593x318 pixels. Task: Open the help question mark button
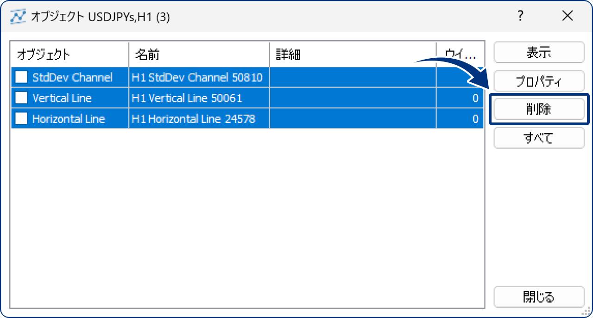521,16
